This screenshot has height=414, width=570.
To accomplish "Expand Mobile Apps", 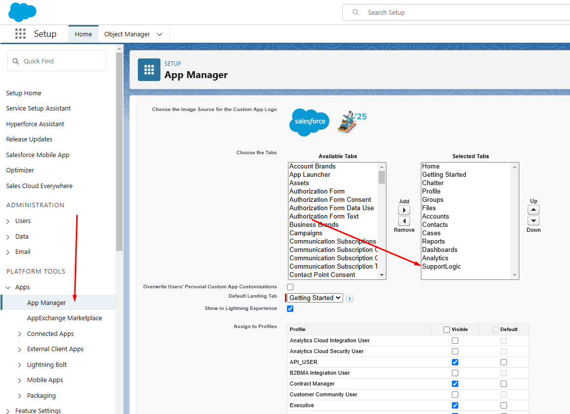I will click(x=20, y=380).
